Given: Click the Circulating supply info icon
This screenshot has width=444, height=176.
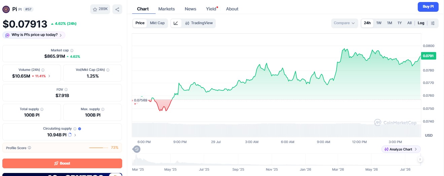Looking at the screenshot, I should point(75,129).
